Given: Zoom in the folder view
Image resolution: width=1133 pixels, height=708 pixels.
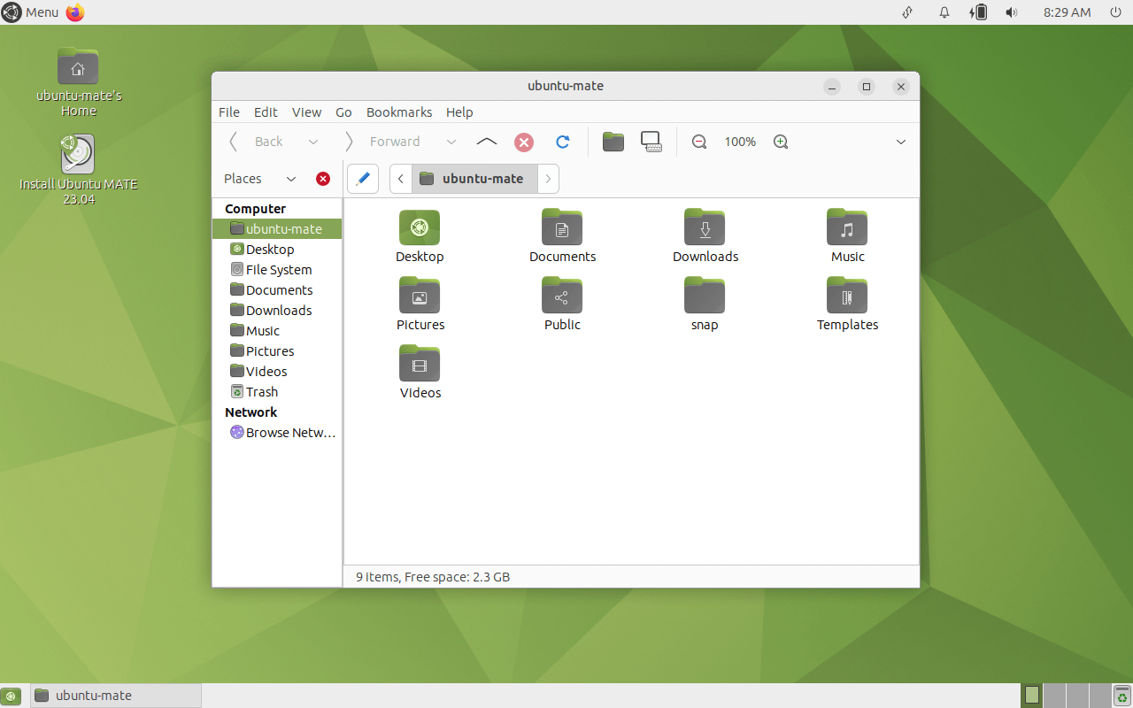Looking at the screenshot, I should (x=781, y=142).
